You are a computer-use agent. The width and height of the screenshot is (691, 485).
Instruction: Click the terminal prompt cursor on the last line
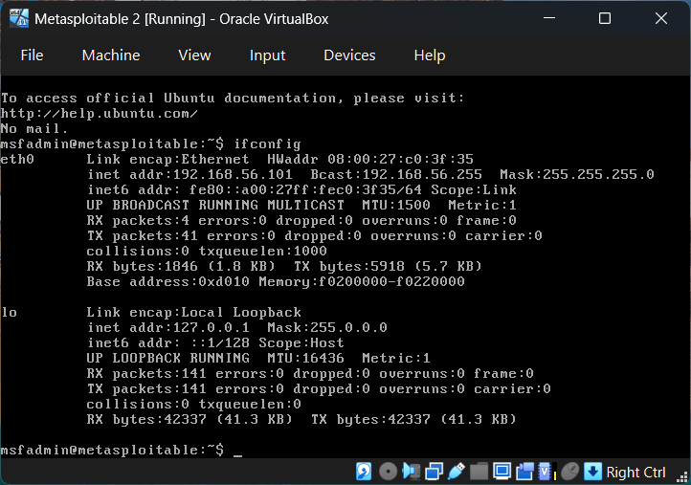coord(237,454)
